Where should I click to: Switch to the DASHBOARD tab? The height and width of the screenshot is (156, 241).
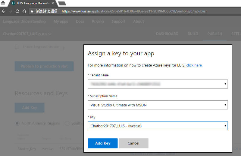pyautogui.click(x=167, y=34)
